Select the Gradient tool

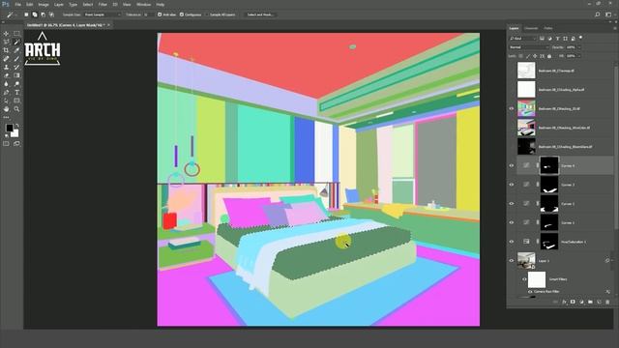tap(16, 75)
